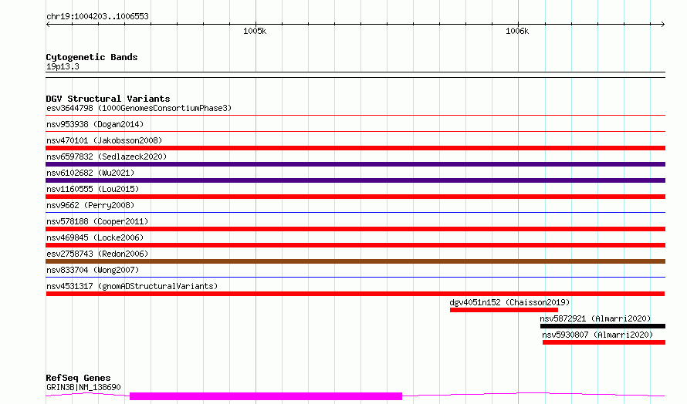Screen dimensions: 687x404
Task: Click the right arrowhead of the ruler
Action: coord(663,25)
